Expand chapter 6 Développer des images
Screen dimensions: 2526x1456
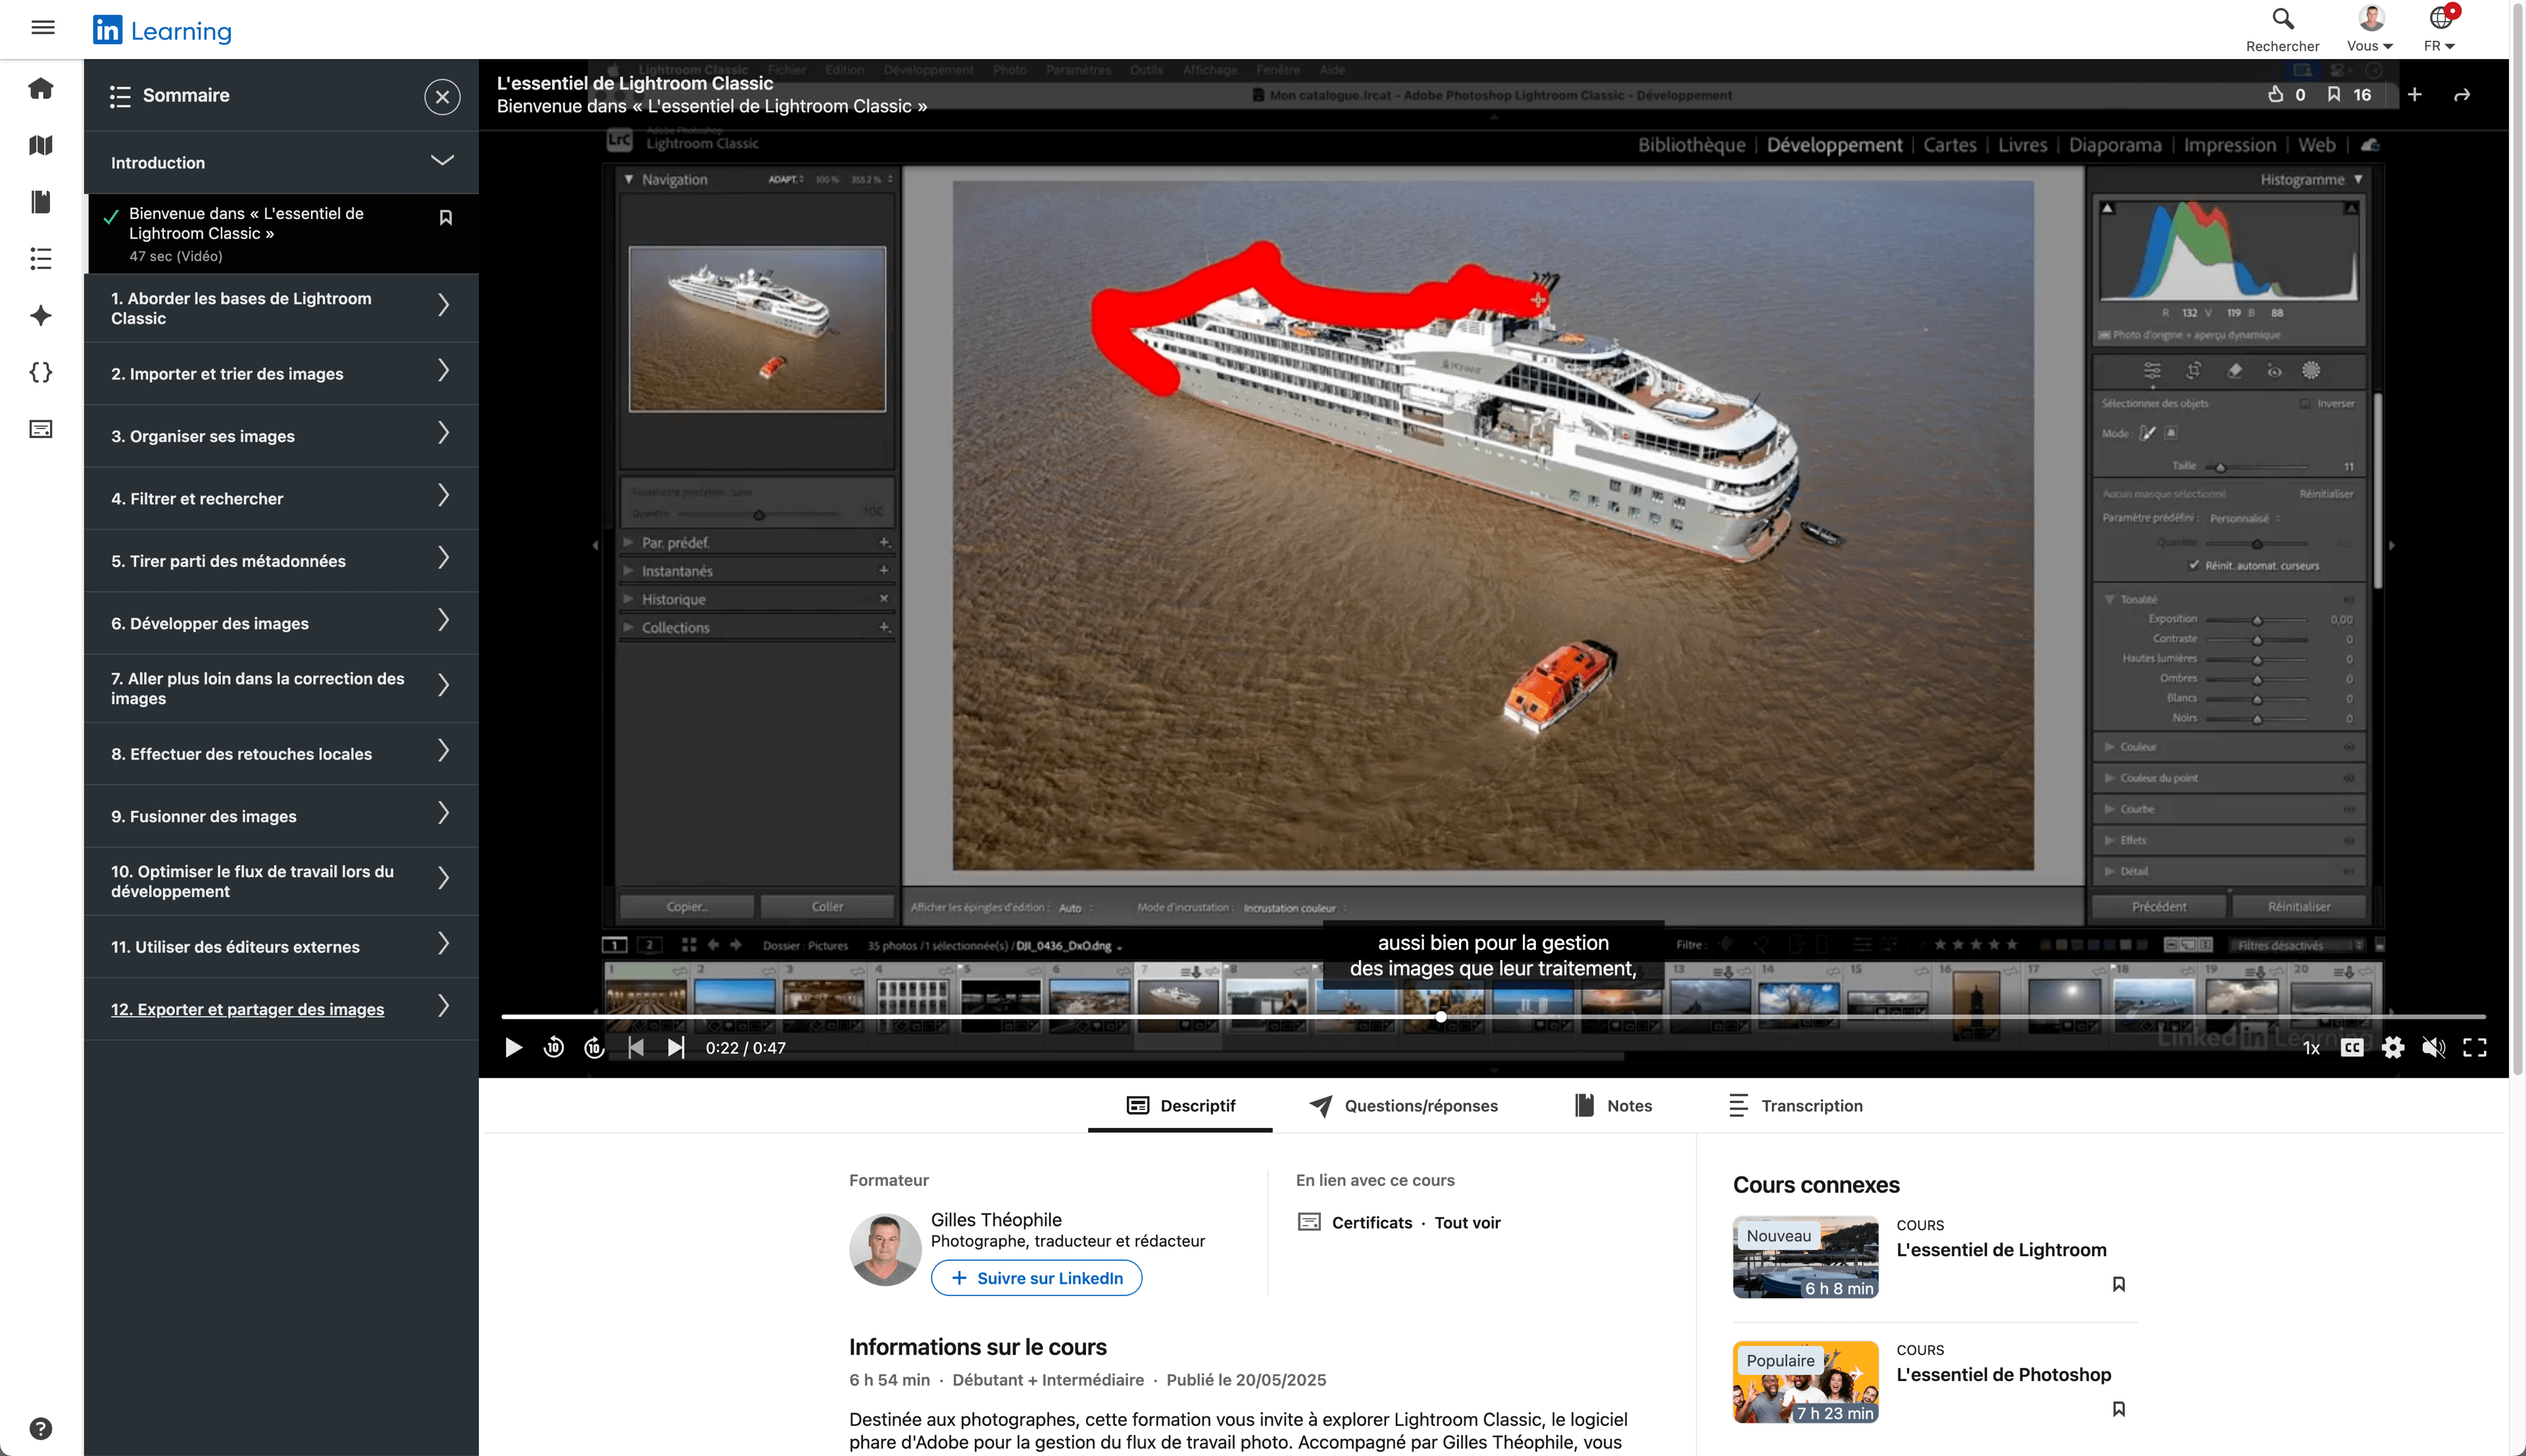pyautogui.click(x=281, y=623)
